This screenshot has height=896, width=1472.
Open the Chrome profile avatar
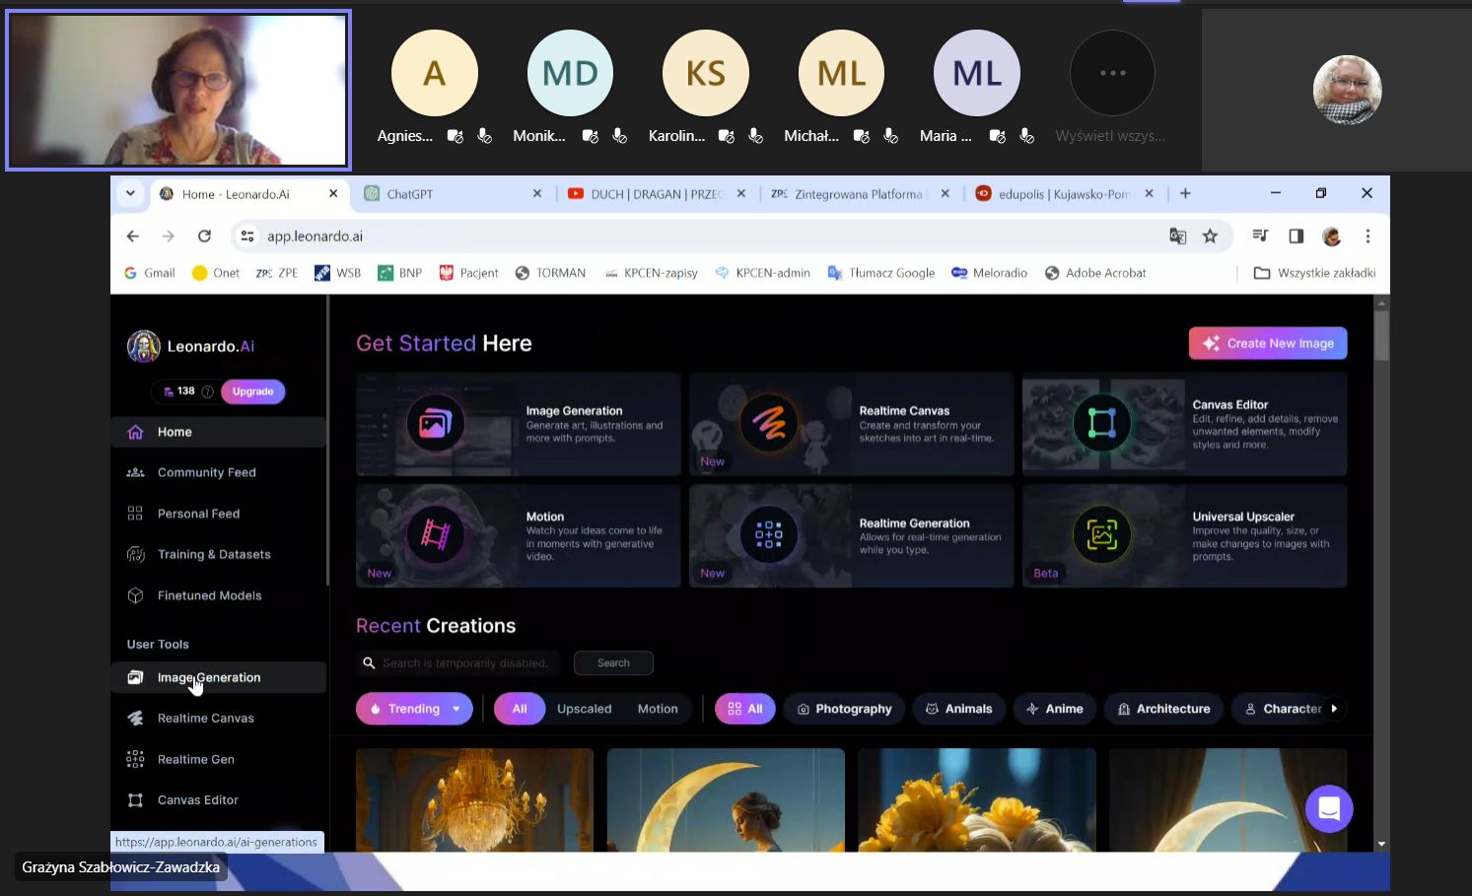point(1332,237)
